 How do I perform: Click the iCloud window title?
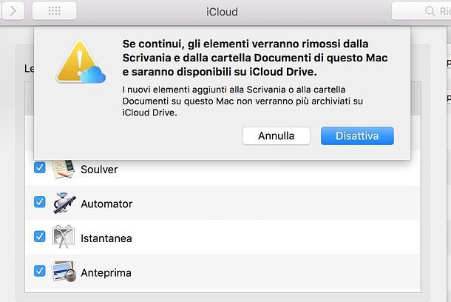(x=222, y=12)
